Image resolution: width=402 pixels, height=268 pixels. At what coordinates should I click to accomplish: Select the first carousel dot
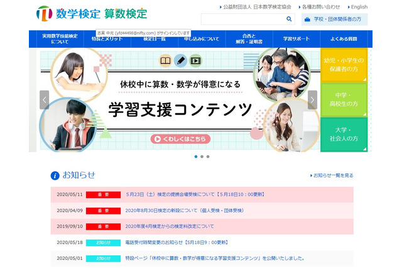pos(196,157)
